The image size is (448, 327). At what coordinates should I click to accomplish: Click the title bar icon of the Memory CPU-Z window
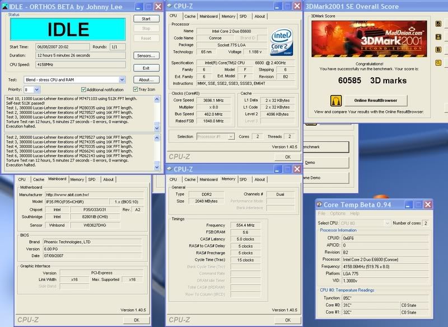(170, 169)
